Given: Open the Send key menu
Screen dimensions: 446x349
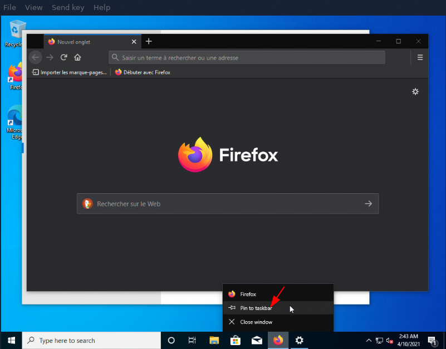Looking at the screenshot, I should click(68, 7).
